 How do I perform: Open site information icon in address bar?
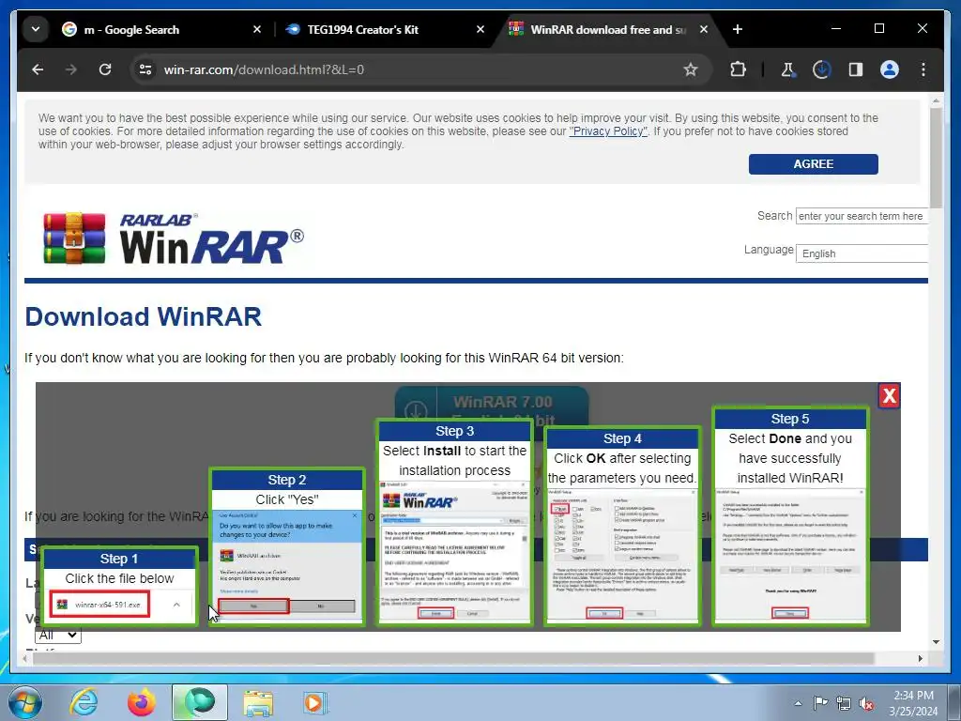click(145, 69)
